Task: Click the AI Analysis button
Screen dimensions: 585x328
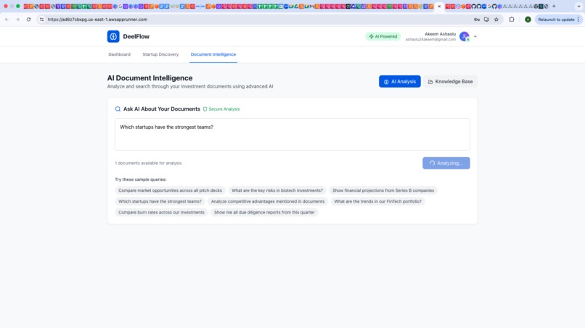Action: point(400,82)
